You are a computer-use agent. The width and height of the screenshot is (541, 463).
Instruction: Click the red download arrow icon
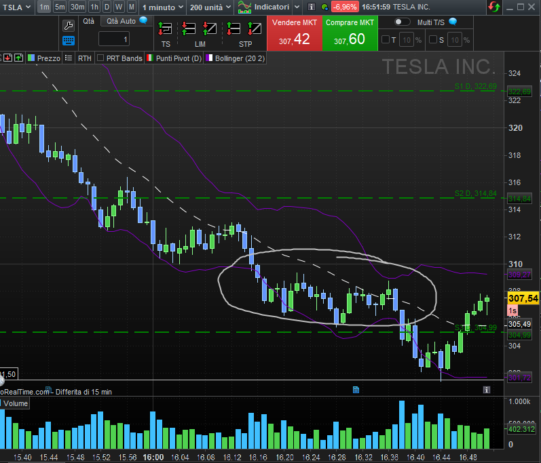(x=8, y=58)
